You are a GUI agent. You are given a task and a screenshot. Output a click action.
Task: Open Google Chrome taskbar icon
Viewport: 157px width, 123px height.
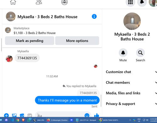point(18,120)
